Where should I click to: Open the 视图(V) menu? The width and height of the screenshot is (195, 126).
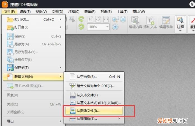41,11
